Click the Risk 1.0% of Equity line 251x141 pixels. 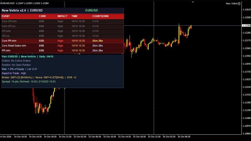click(19, 69)
